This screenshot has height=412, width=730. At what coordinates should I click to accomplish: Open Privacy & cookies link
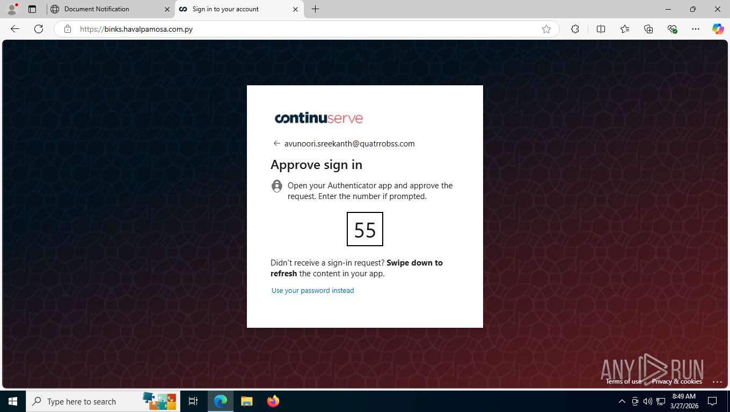(677, 381)
